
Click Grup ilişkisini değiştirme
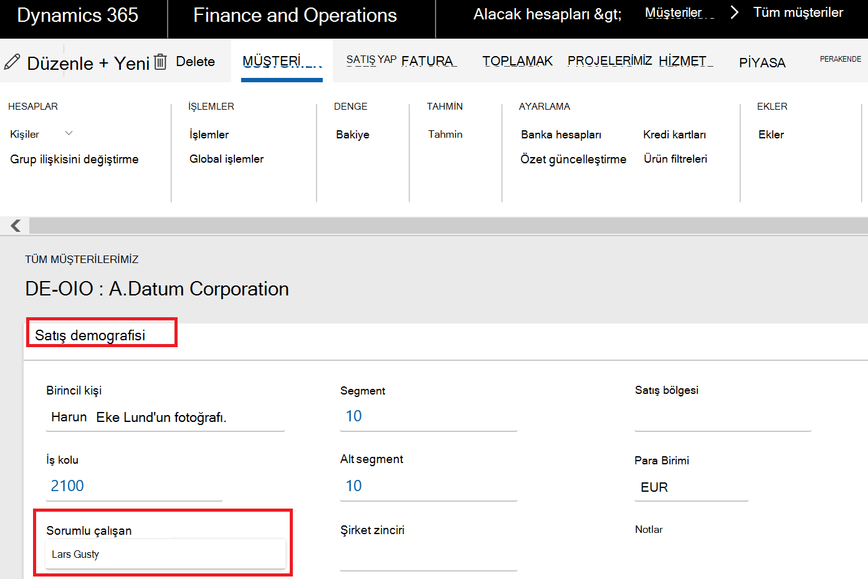pyautogui.click(x=74, y=160)
